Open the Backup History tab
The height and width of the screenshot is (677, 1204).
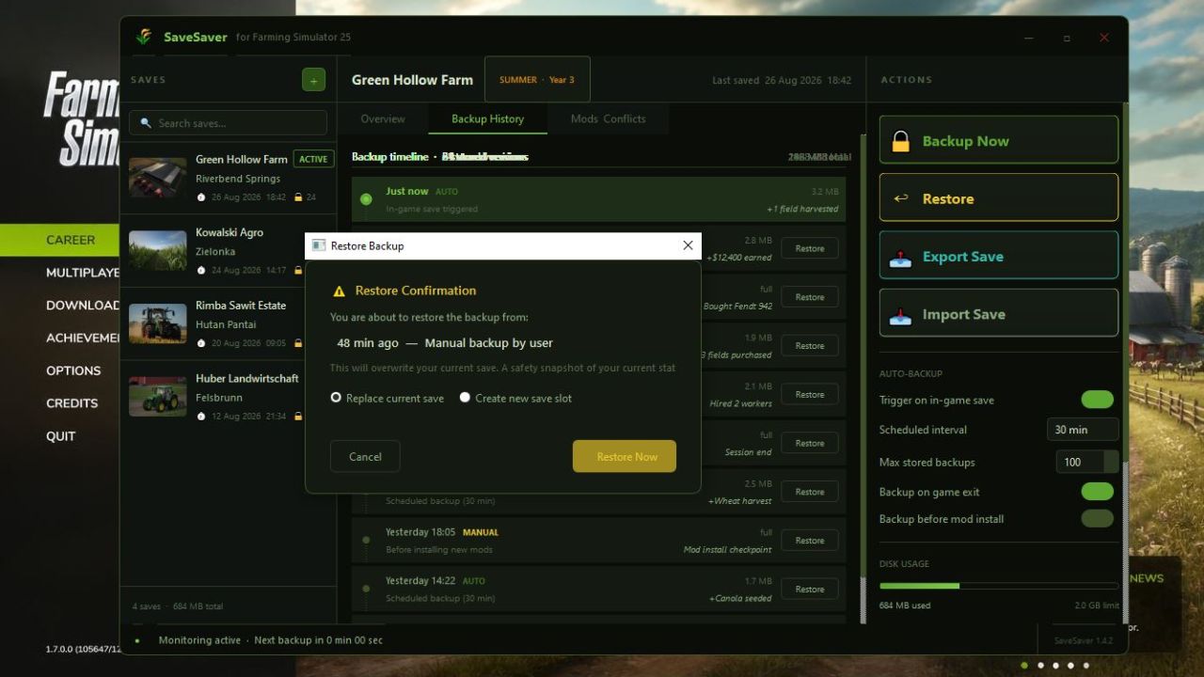coord(487,119)
